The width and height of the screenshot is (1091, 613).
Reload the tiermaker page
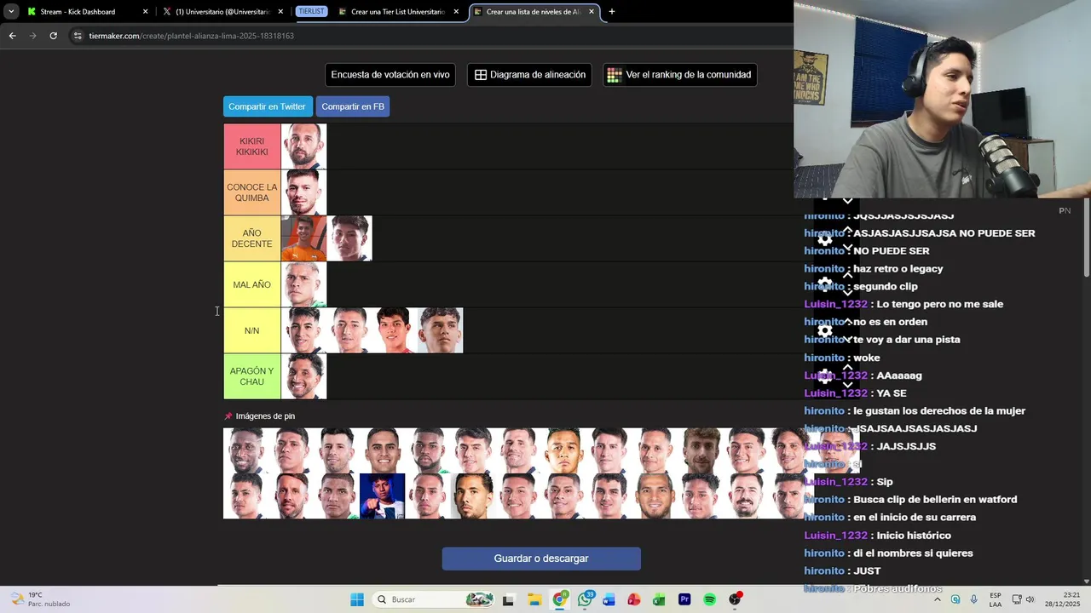click(x=53, y=36)
